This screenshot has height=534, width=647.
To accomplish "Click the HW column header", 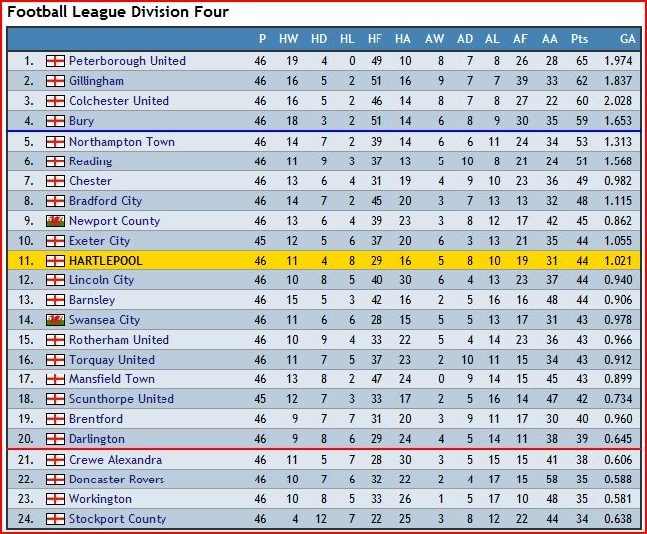I will pyautogui.click(x=288, y=39).
